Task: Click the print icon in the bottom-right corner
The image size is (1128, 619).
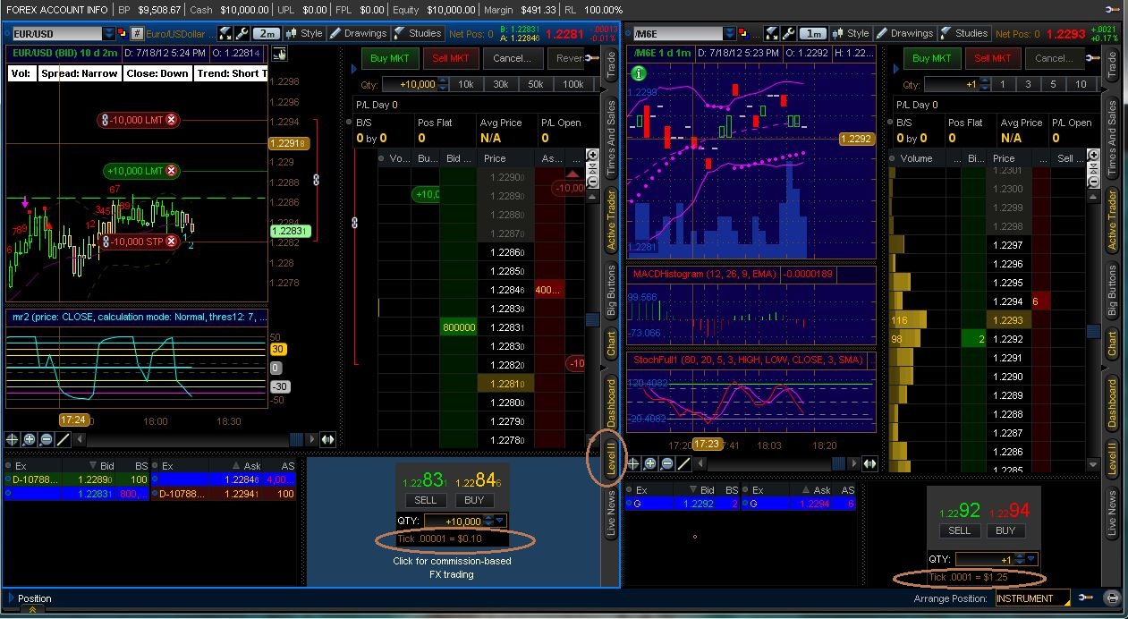Action: click(x=1112, y=598)
